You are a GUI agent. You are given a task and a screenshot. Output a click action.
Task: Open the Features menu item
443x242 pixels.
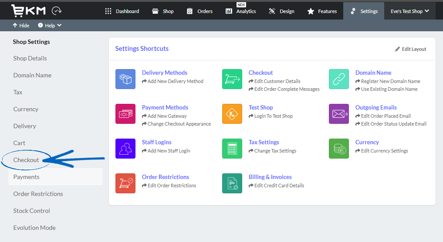point(322,11)
